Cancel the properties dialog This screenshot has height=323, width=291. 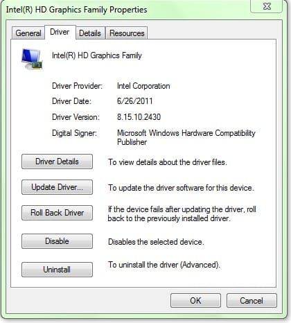coord(252,301)
